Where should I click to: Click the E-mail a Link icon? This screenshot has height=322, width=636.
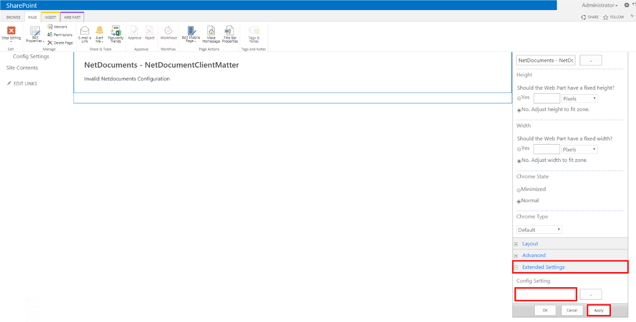[x=85, y=31]
